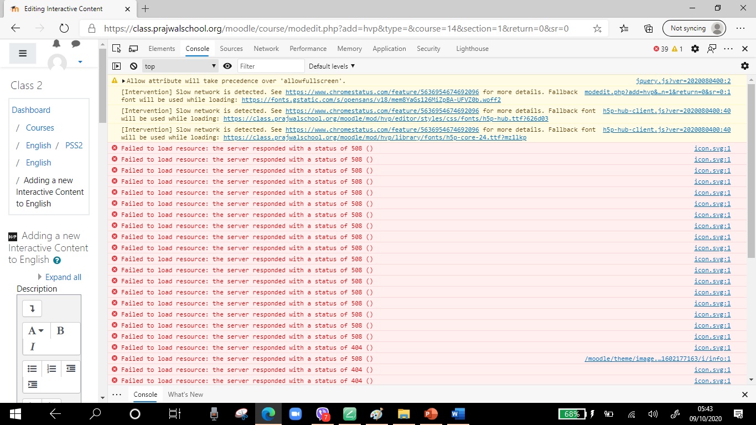Click the DevTools feedback icon

712,49
